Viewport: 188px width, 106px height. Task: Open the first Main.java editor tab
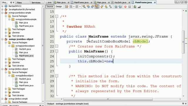click(61, 2)
